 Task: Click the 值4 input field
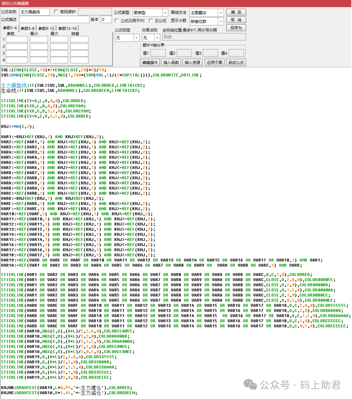point(236,53)
